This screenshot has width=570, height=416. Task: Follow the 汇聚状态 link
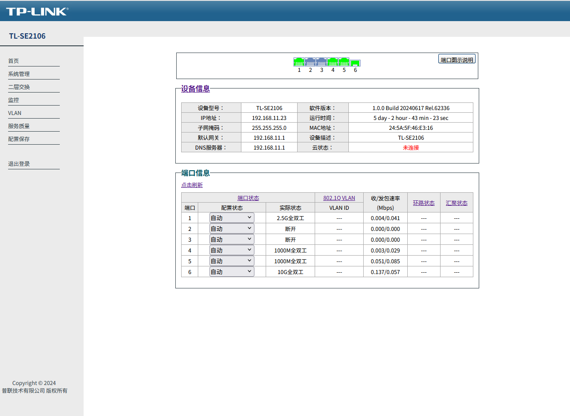[x=457, y=203]
